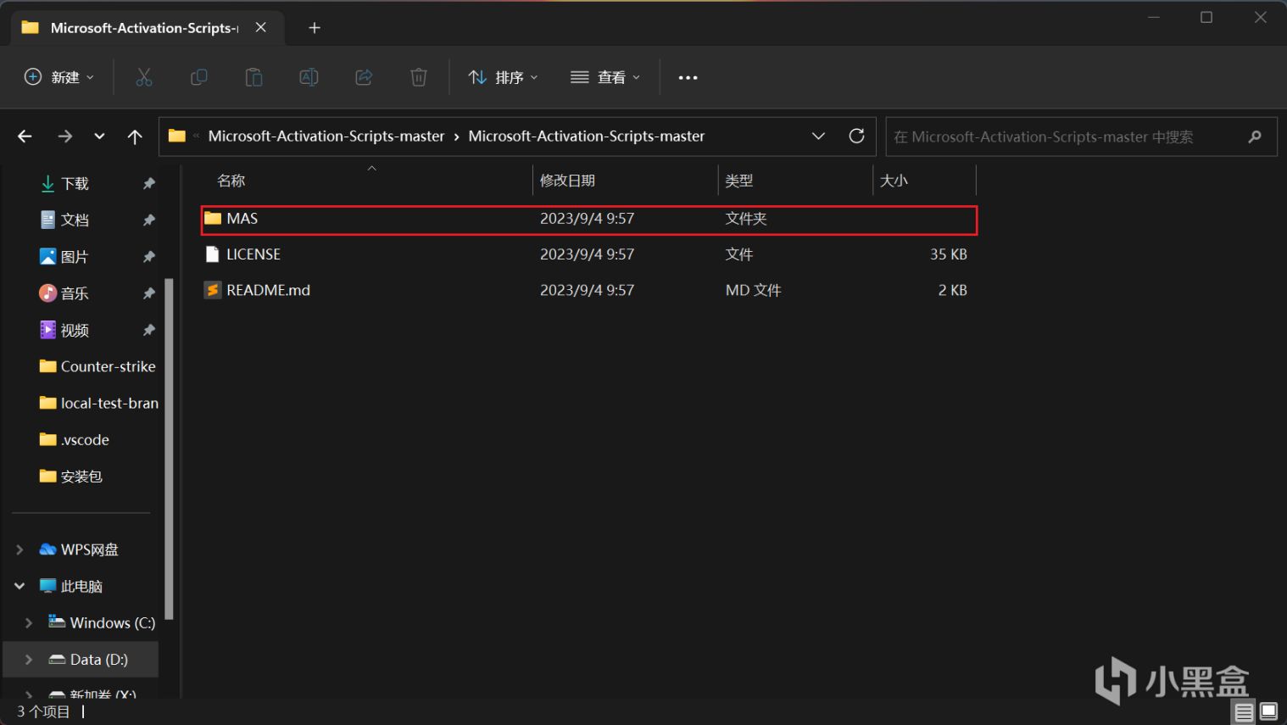Click the MD 文件 type cell
Screen dimensions: 1287x725
coord(753,290)
